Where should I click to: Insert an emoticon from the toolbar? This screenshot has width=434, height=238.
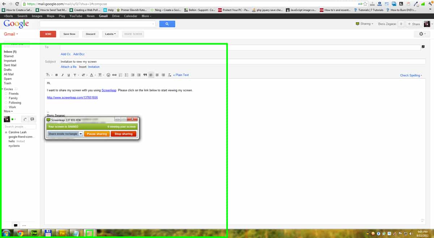click(109, 75)
